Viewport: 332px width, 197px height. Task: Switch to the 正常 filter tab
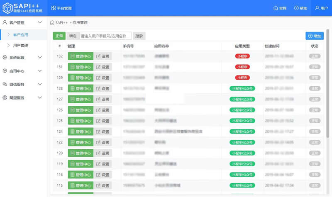59,36
